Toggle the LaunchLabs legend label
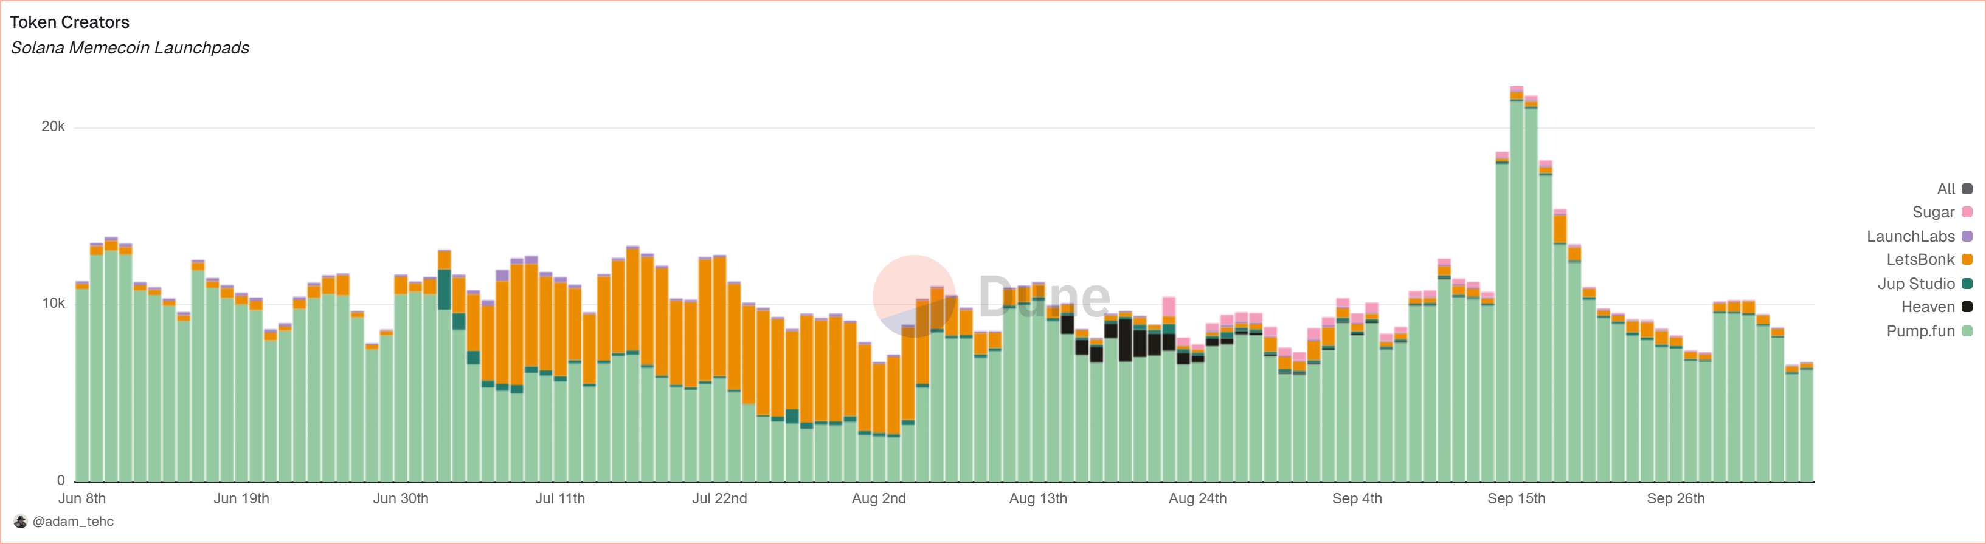 pyautogui.click(x=1911, y=236)
